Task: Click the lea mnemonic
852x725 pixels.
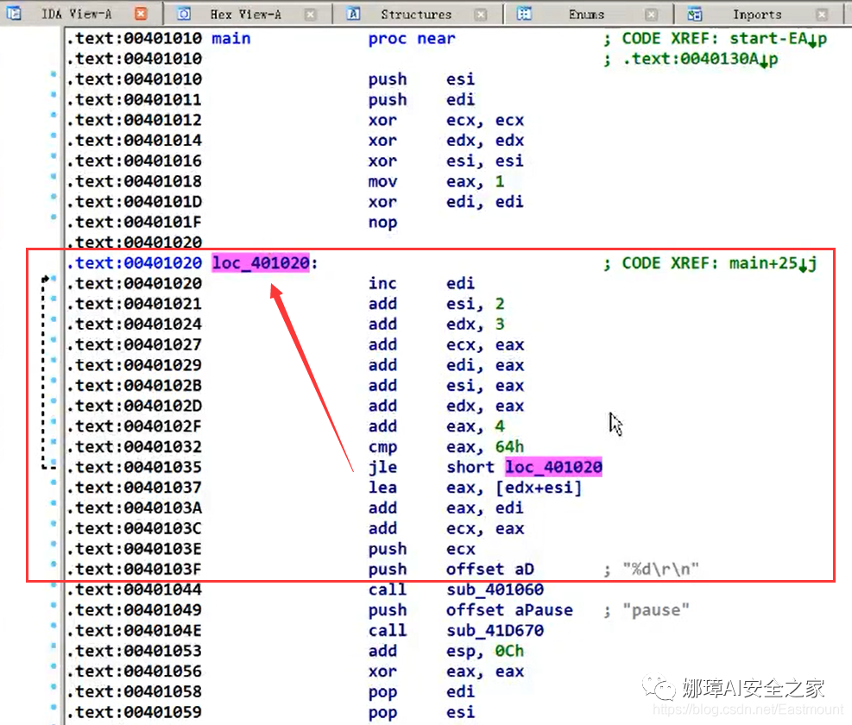Action: point(382,488)
